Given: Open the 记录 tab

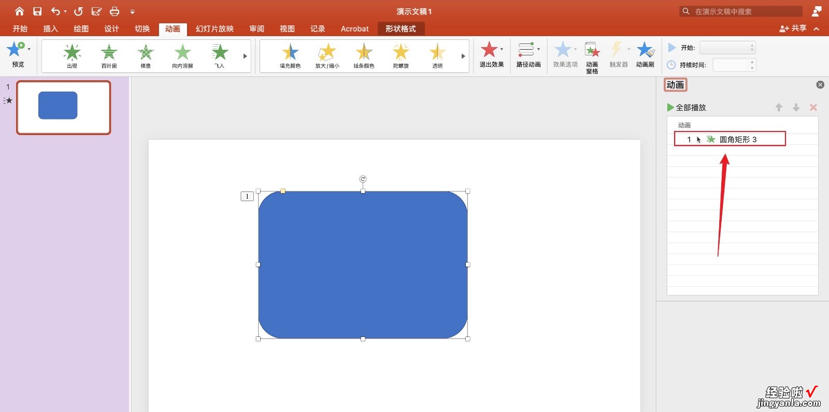Looking at the screenshot, I should (x=318, y=29).
